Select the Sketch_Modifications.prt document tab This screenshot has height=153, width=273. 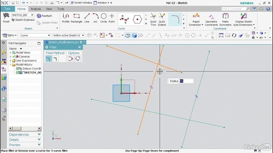click(x=64, y=42)
